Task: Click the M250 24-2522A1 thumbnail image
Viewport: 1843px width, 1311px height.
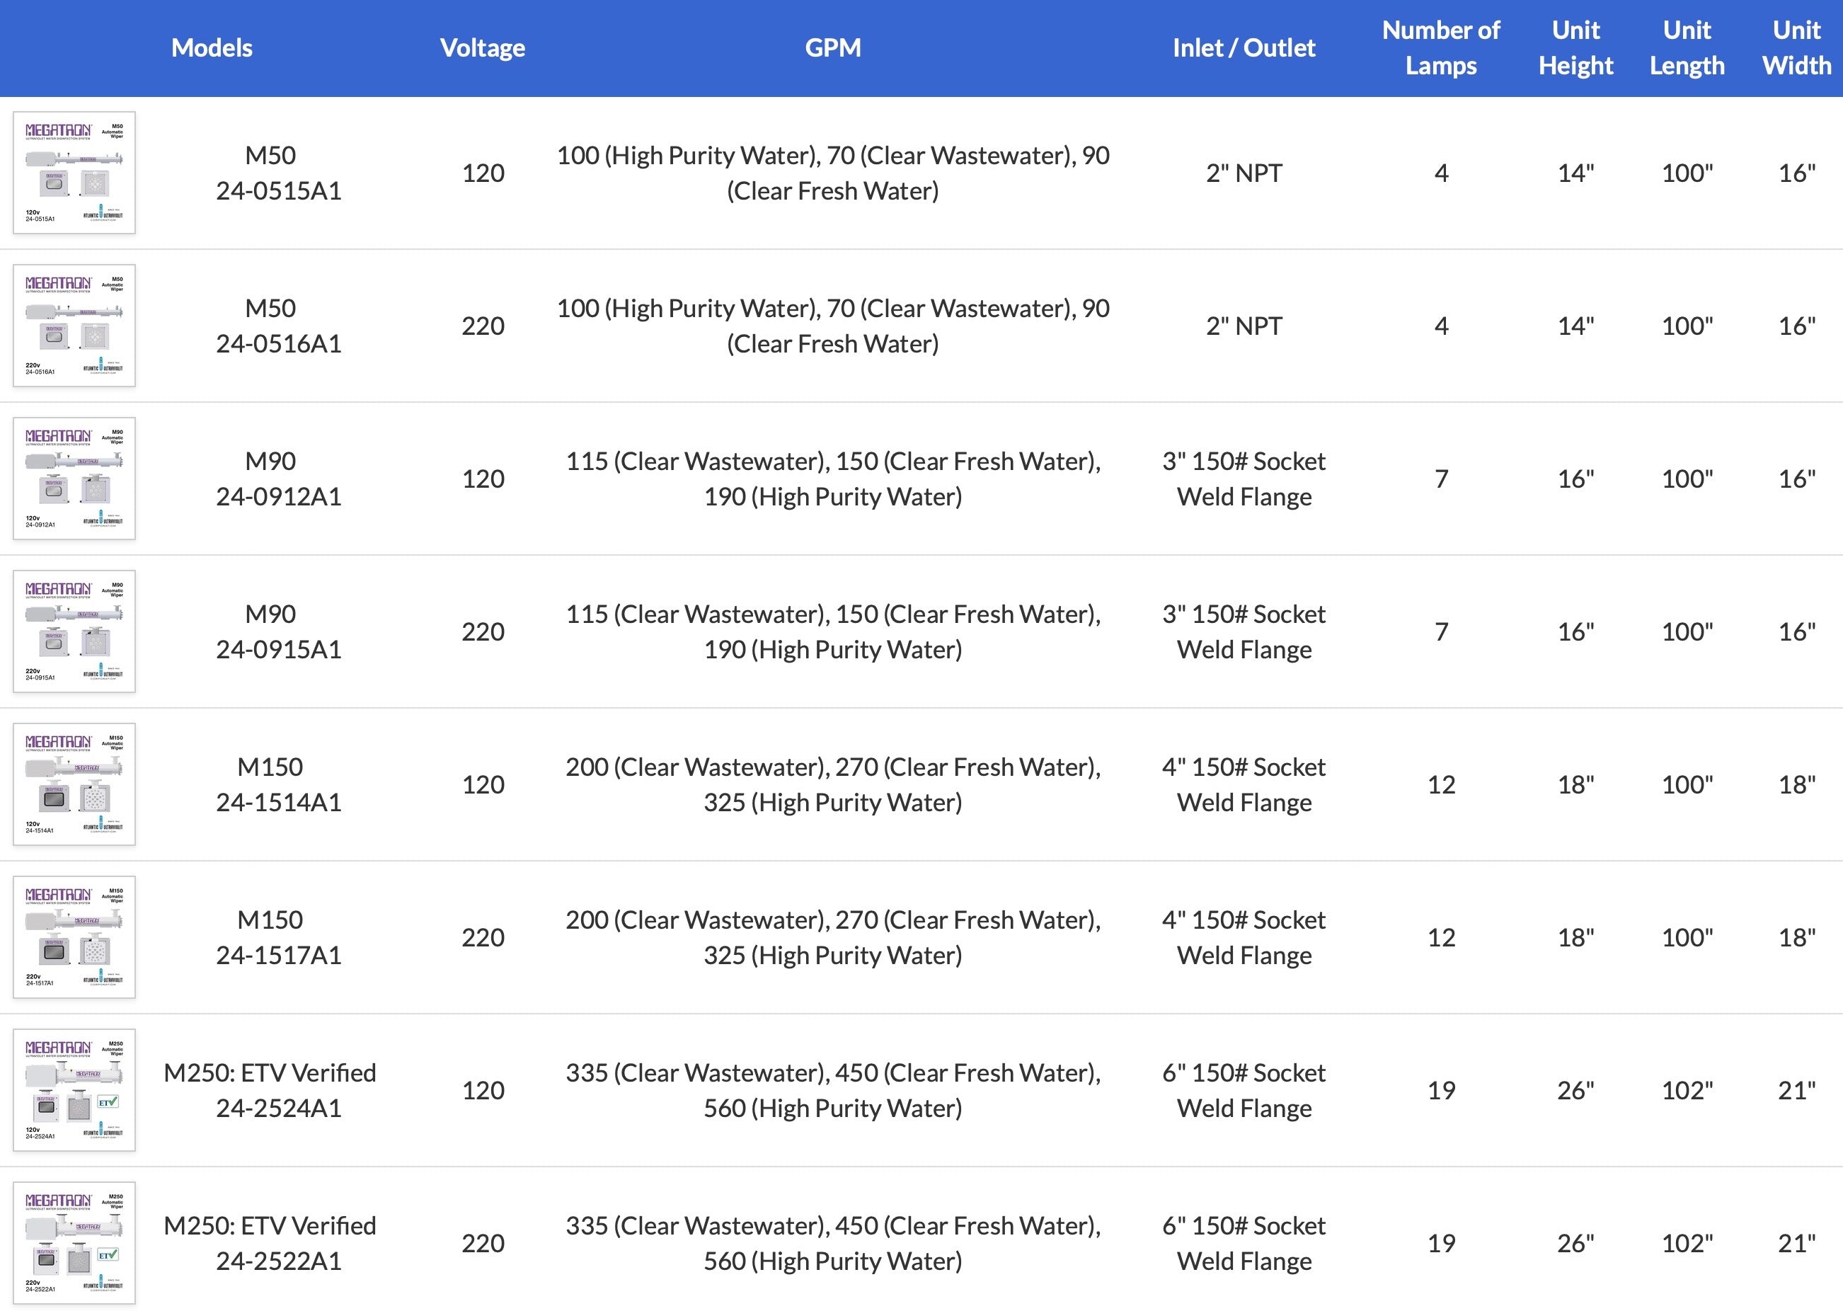Action: pyautogui.click(x=74, y=1242)
